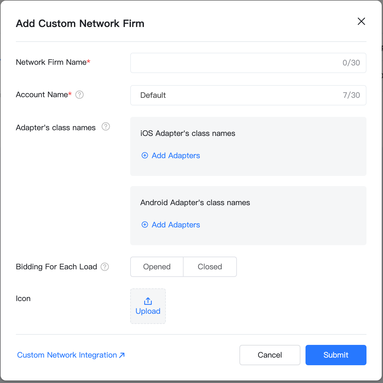383x383 pixels.
Task: Open the Custom Network Integration documentation link
Action: [x=67, y=355]
